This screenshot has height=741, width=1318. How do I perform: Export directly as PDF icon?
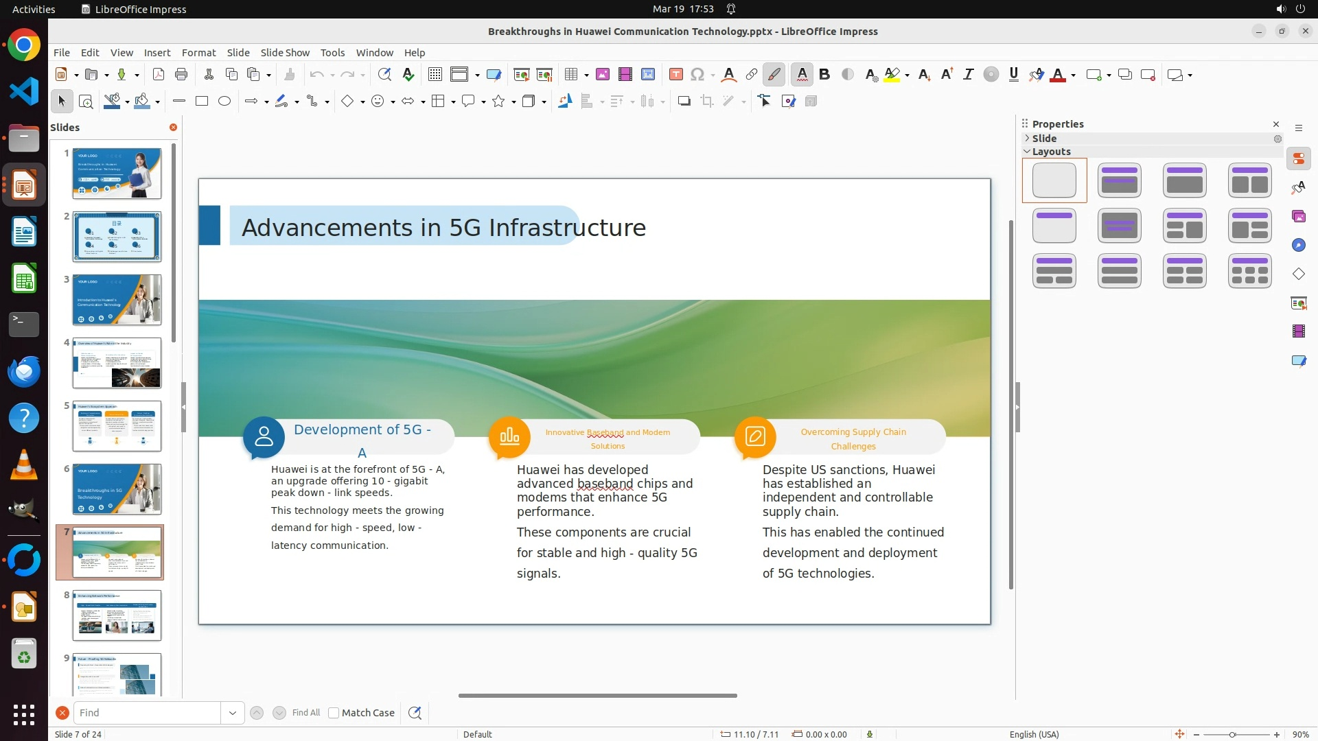[x=159, y=75]
